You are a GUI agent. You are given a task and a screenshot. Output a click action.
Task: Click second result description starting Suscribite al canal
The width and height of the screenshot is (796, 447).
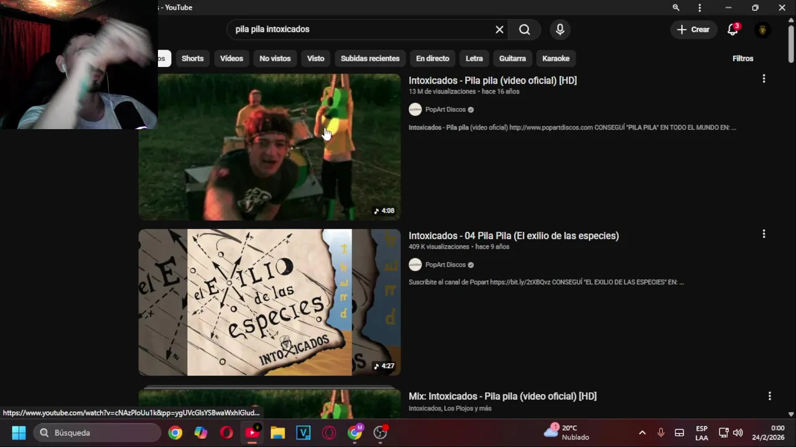coord(546,282)
